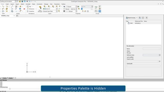Open the Annotate ribbon tab
The image size is (164, 92).
tap(28, 4)
